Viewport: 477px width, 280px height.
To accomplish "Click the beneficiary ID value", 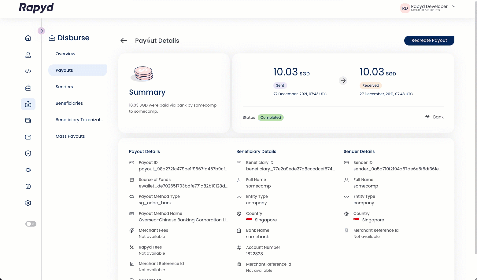I will point(290,169).
